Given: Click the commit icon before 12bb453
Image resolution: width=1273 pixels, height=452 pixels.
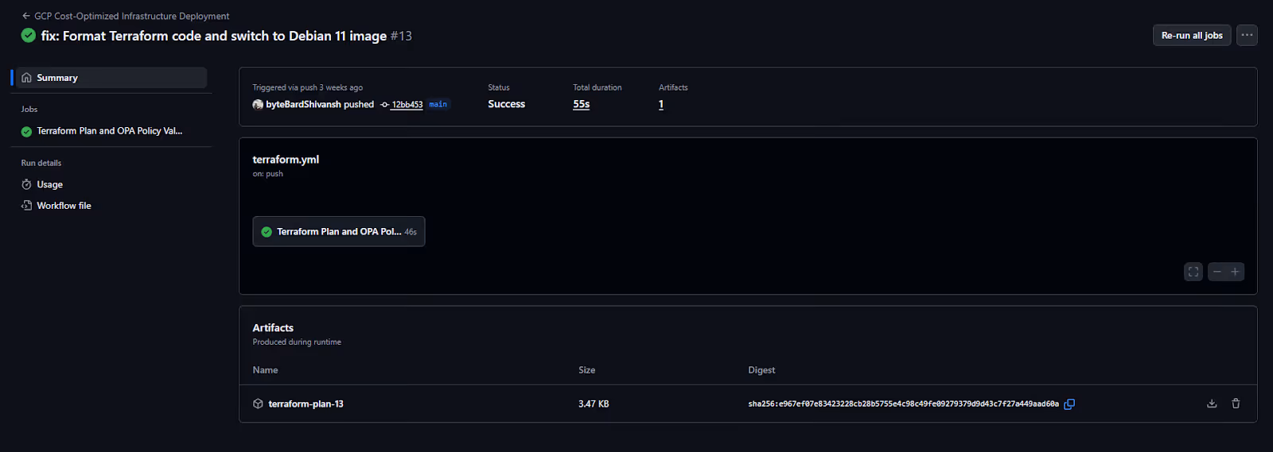Looking at the screenshot, I should (384, 105).
